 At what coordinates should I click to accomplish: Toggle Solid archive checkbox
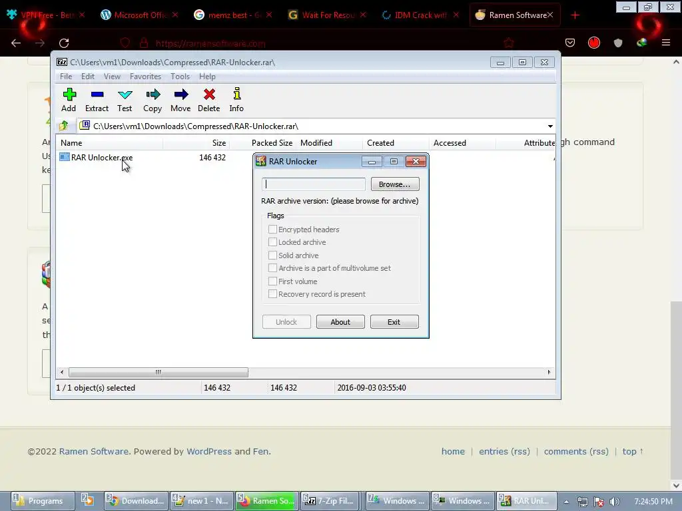[272, 255]
